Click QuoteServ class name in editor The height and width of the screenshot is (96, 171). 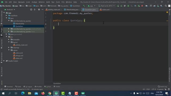[x=76, y=21]
